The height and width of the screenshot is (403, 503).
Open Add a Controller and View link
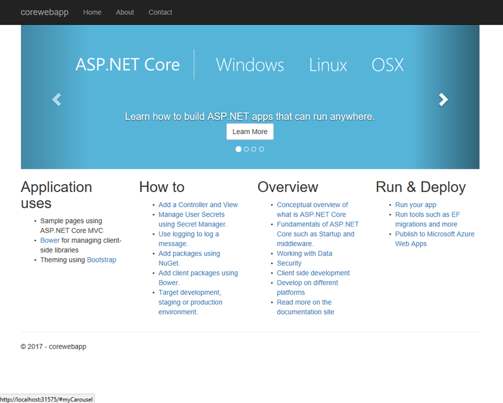(x=198, y=205)
